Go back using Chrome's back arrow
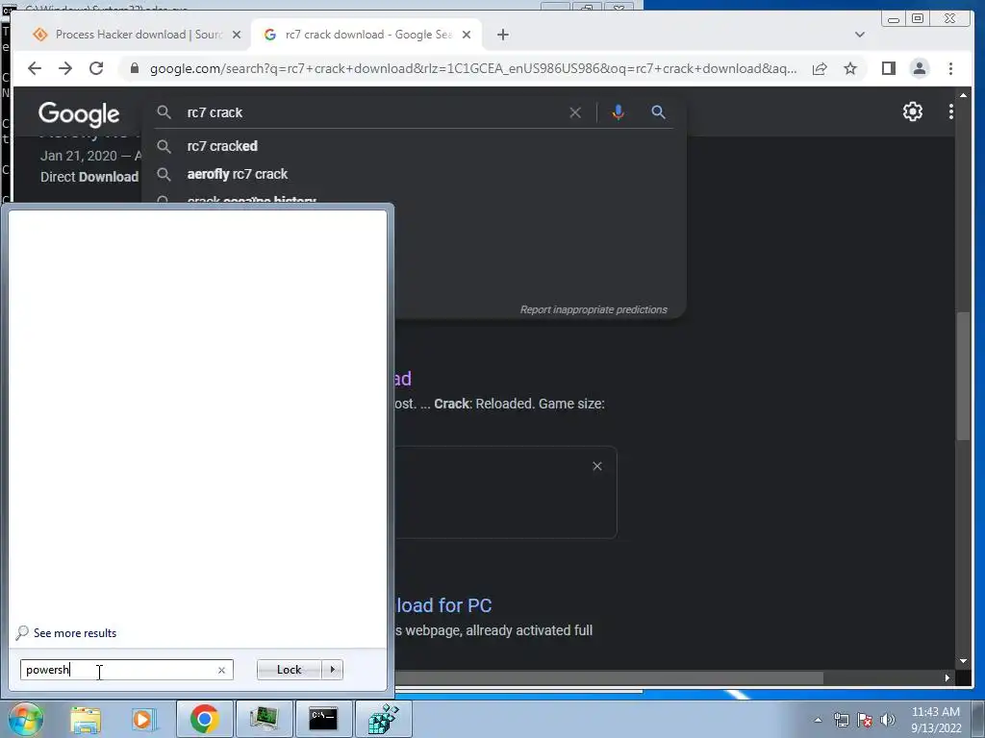The width and height of the screenshot is (985, 738). point(35,68)
